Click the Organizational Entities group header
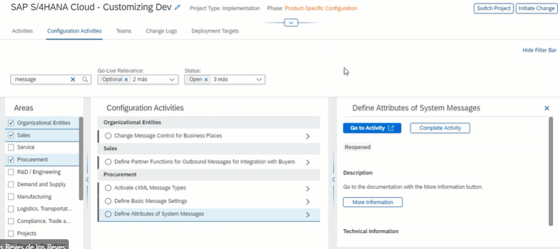Viewport: 559px width, 249px height. point(208,122)
